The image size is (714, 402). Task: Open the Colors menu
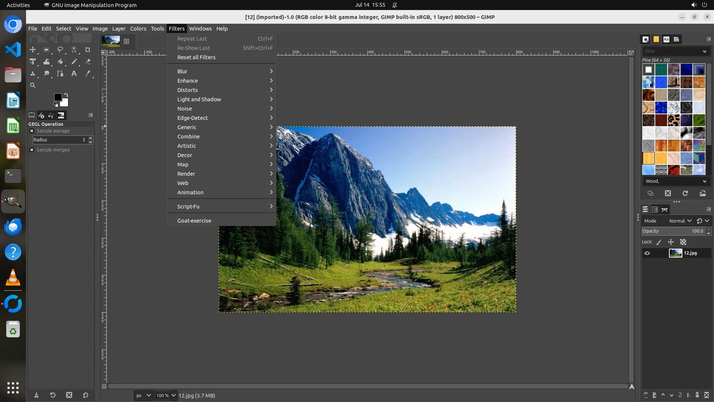pyautogui.click(x=138, y=29)
